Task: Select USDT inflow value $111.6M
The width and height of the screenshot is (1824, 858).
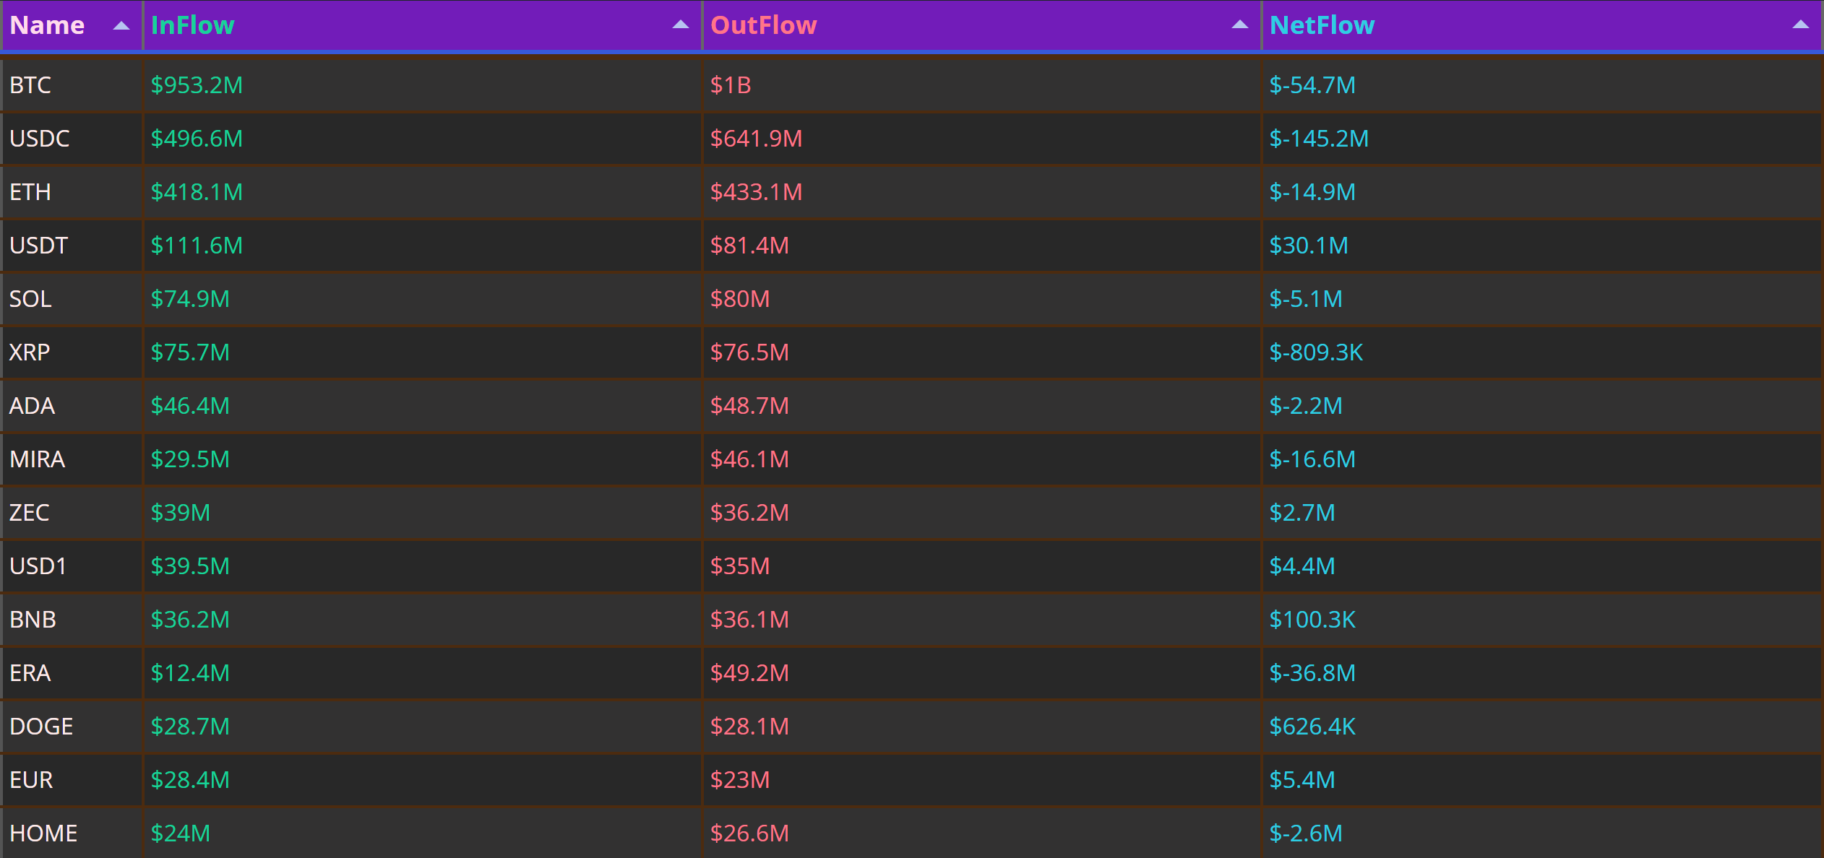Action: [197, 246]
